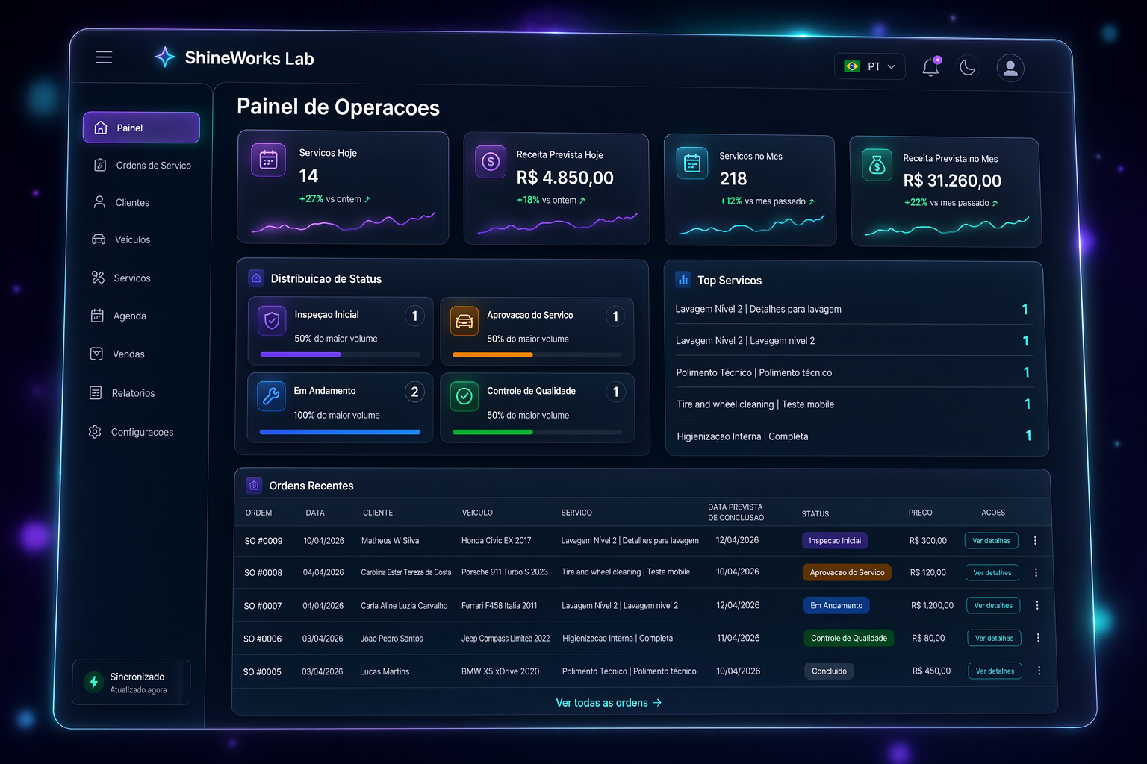Select Higienizaçao Interna | Completa in Top Servicos

coord(855,436)
